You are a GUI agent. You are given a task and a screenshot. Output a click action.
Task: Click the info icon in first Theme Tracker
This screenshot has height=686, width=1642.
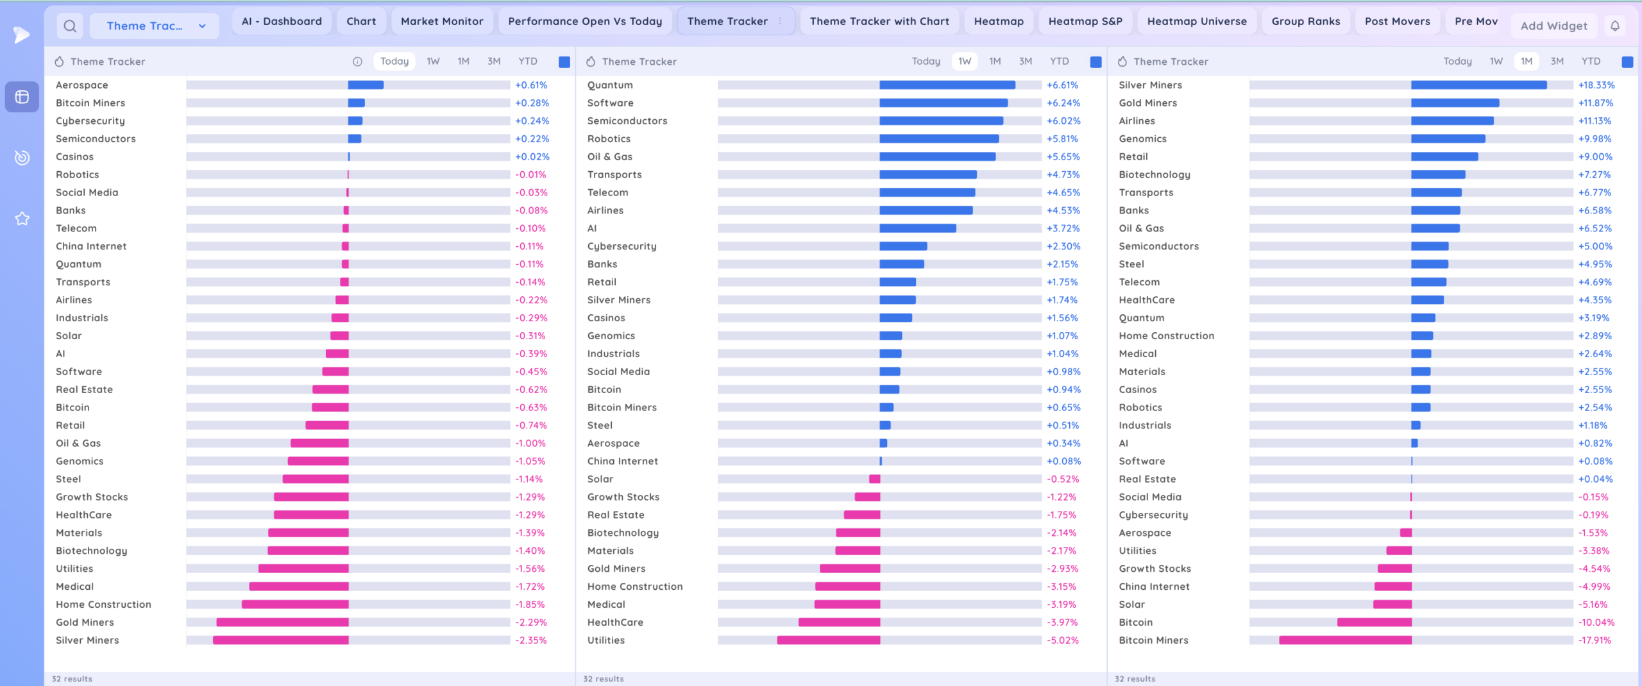tap(357, 62)
